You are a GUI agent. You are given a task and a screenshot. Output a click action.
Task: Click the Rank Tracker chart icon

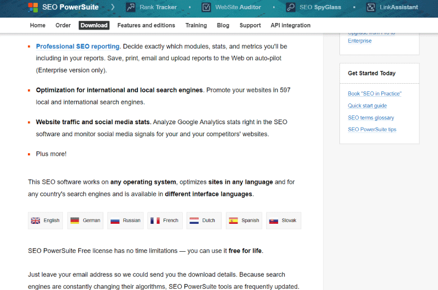(x=130, y=7)
